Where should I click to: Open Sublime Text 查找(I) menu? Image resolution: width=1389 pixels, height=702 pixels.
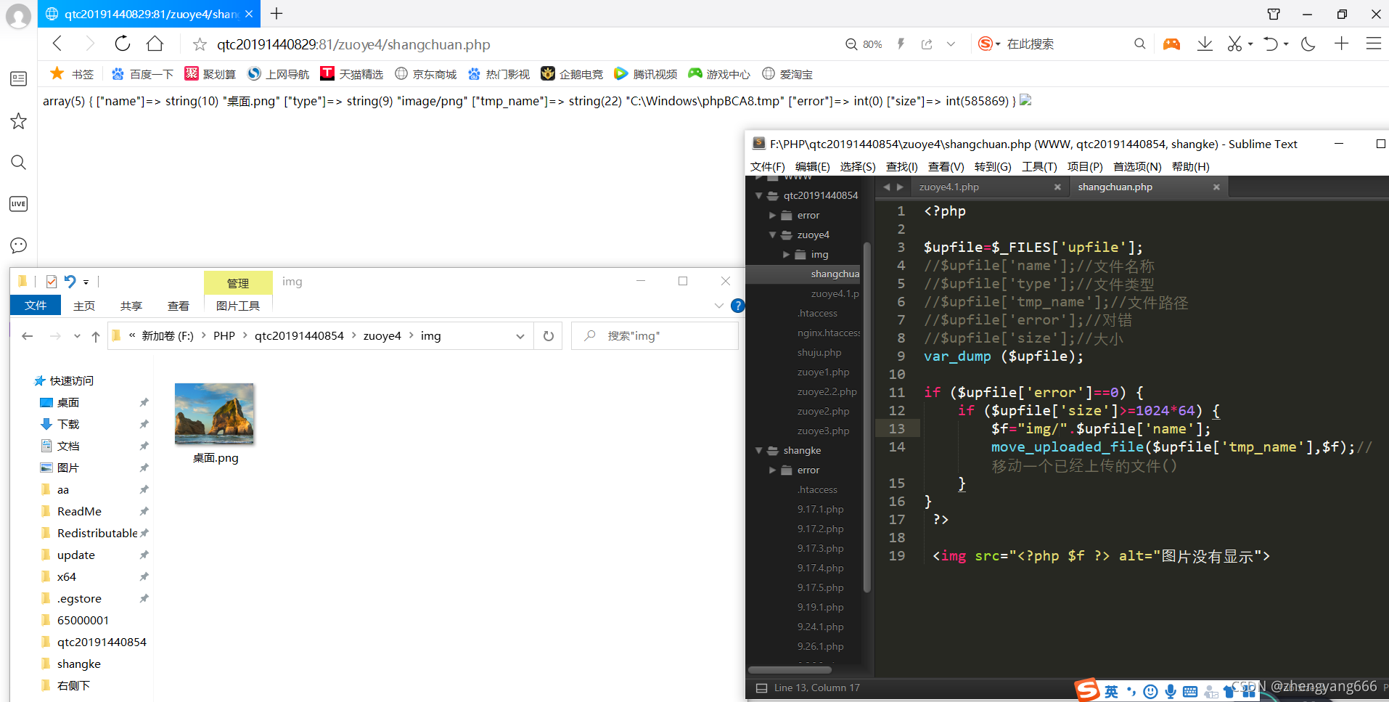pyautogui.click(x=901, y=166)
